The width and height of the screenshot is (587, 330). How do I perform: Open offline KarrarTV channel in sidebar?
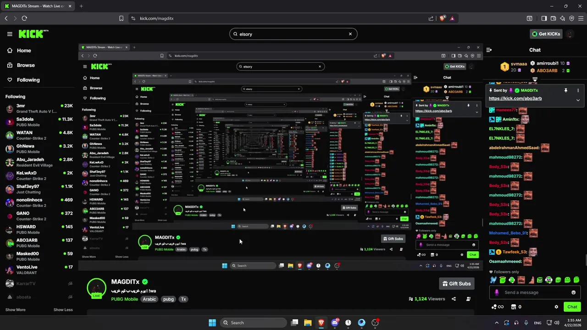tap(39, 284)
